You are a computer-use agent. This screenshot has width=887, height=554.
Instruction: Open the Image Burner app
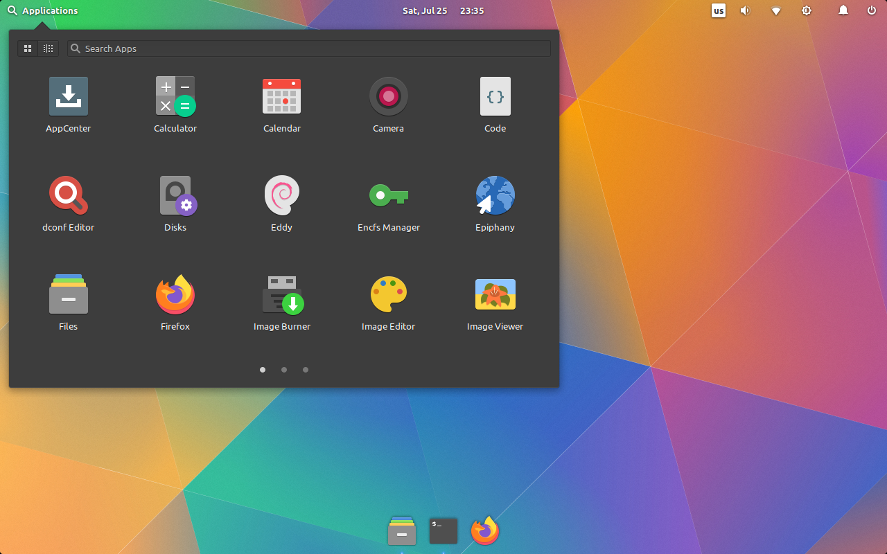click(x=282, y=294)
